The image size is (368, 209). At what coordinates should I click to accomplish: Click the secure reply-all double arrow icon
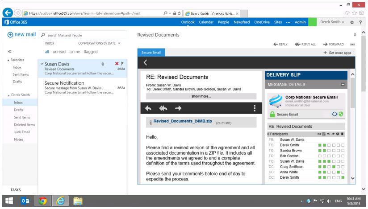point(163,108)
